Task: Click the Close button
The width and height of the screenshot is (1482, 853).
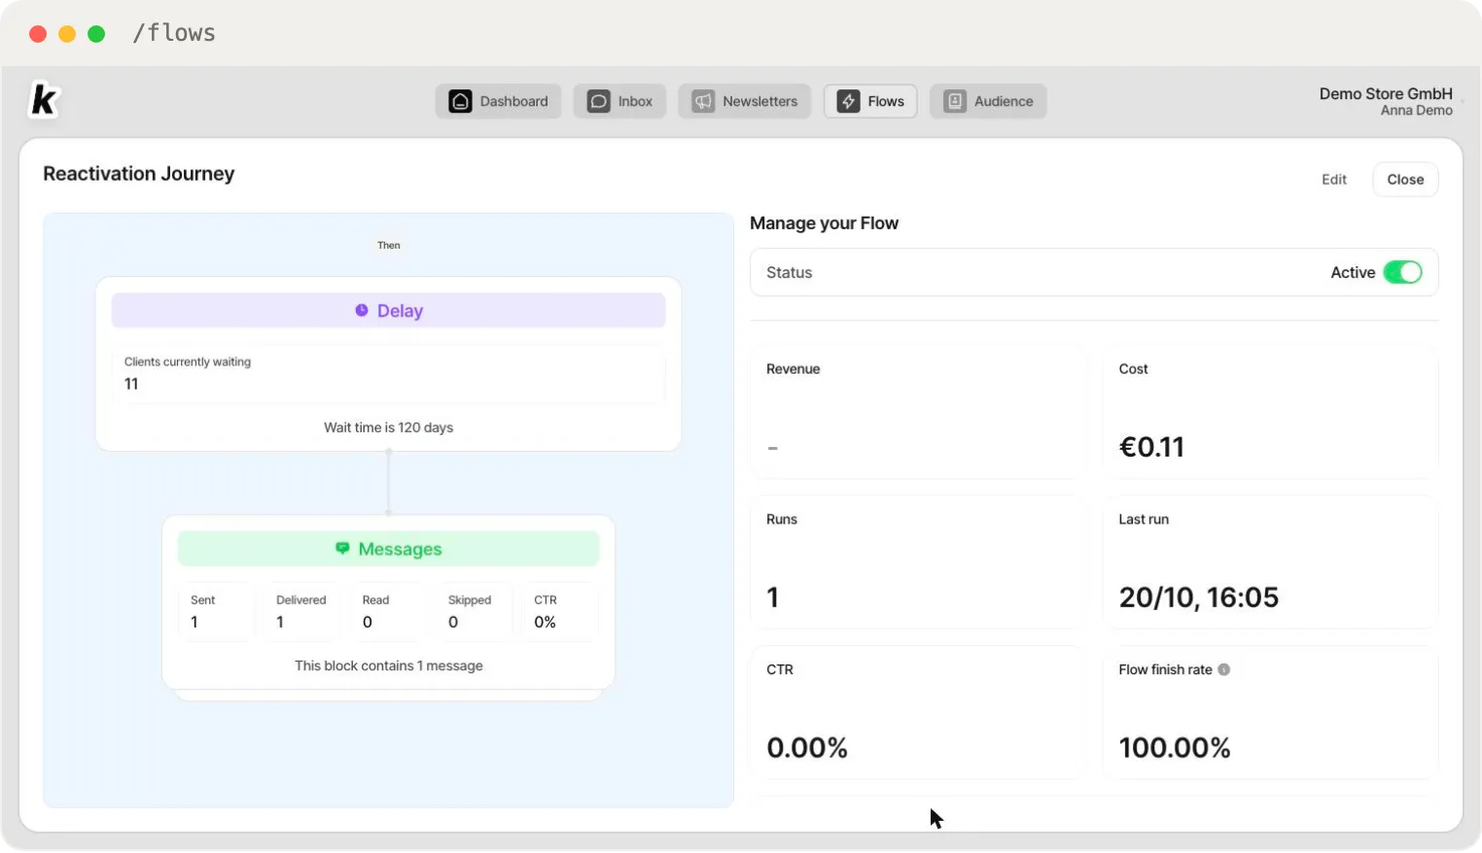Action: click(1405, 180)
